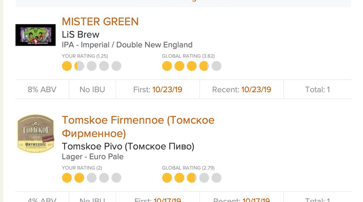Open Mister Green first check-in date 10/23/19
Image resolution: width=363 pixels, height=202 pixels.
pos(167,90)
